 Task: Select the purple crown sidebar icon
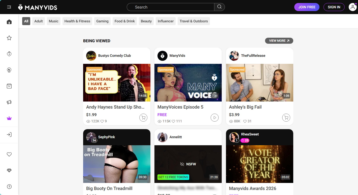pos(9,118)
